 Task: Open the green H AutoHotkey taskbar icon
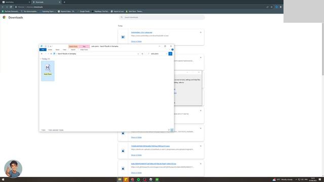(x=157, y=179)
